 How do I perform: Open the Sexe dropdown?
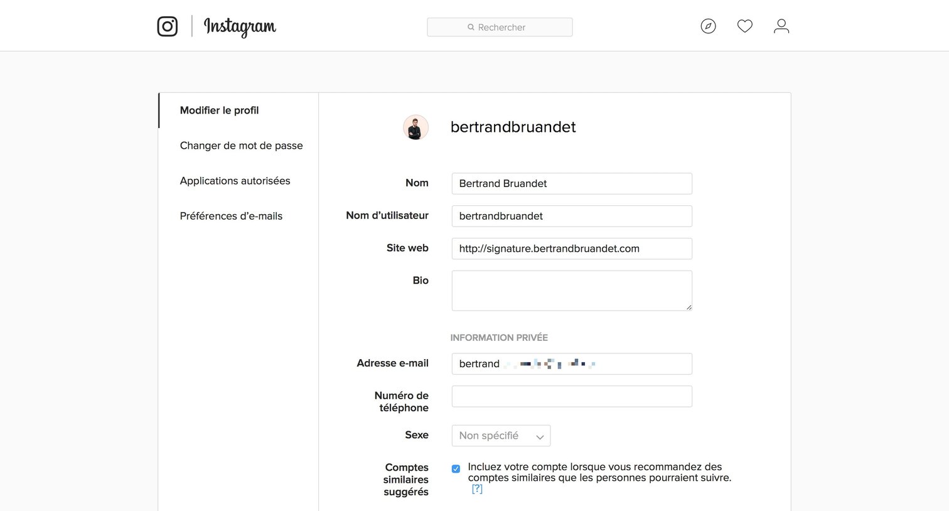pos(501,436)
